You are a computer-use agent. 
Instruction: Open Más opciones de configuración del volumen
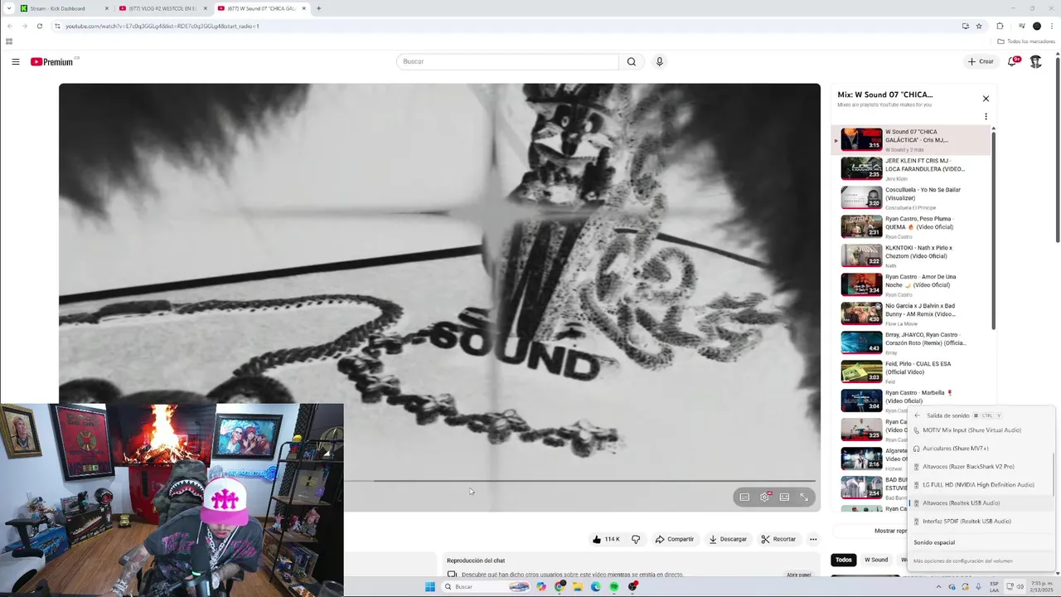pos(962,561)
